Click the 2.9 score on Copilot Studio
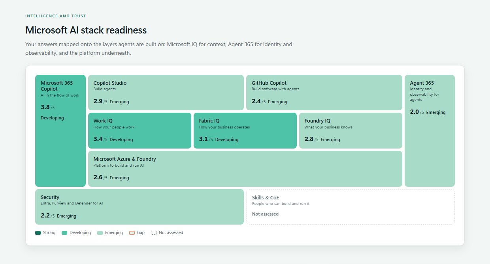Screen dimensions: 490x264 [98, 101]
